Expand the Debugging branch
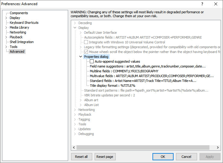This screenshot has height=163, width=223. pyautogui.click(x=75, y=134)
